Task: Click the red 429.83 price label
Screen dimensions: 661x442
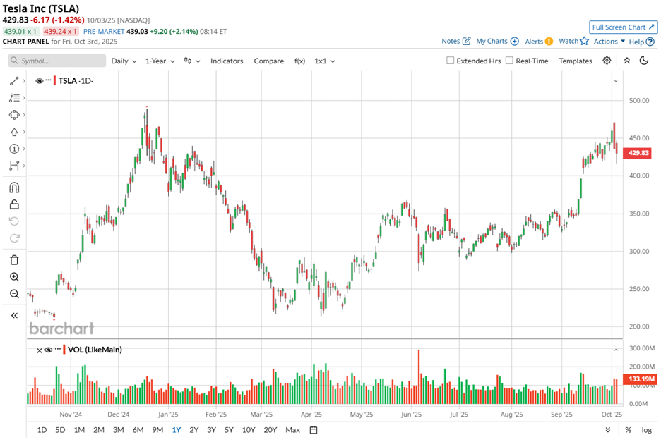Action: pyautogui.click(x=638, y=153)
